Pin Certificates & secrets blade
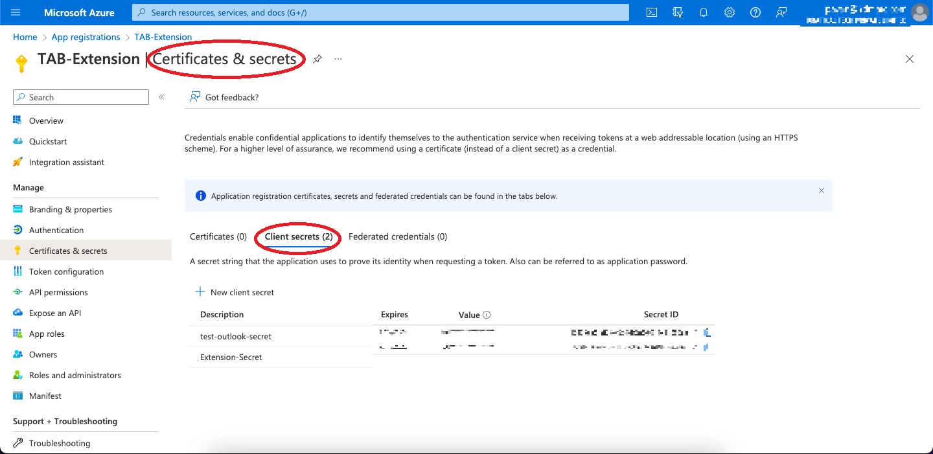 [x=317, y=59]
